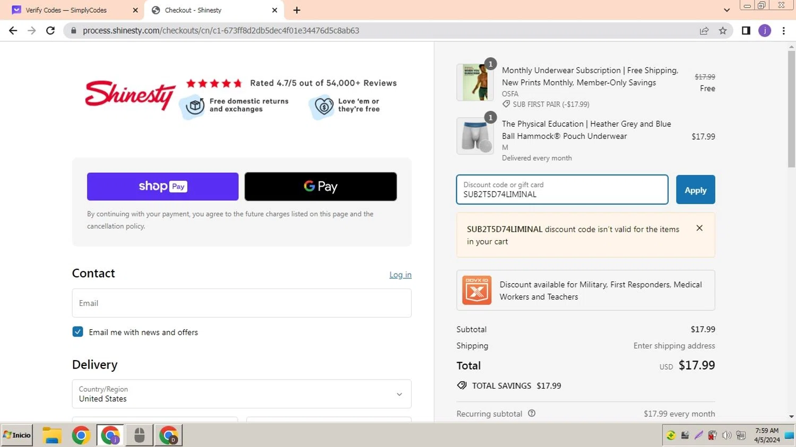Open the volume control in tray
This screenshot has width=796, height=447.
pos(726,435)
